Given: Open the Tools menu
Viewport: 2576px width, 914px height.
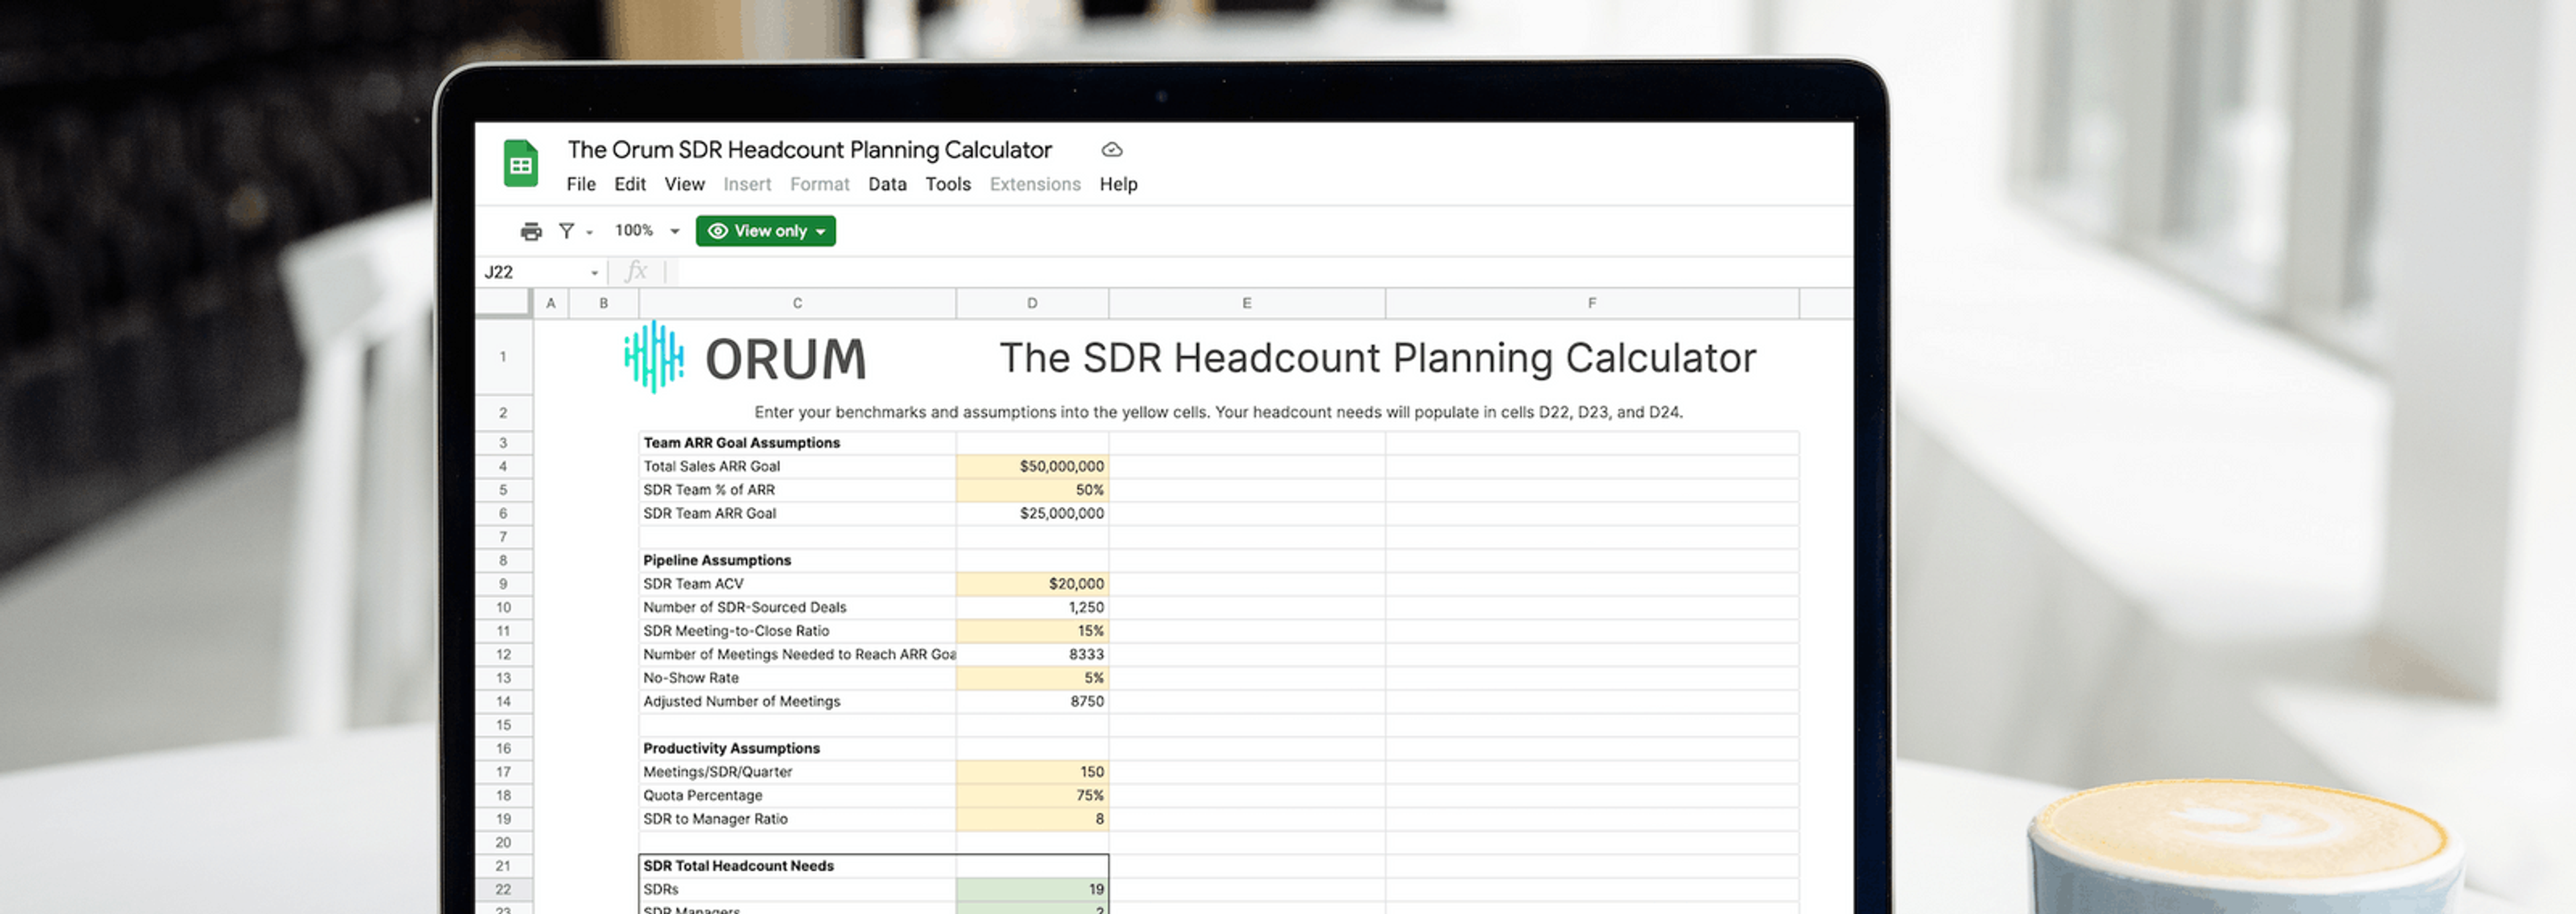Looking at the screenshot, I should [x=947, y=184].
